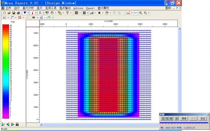Save the design with the floppy disk icon
The height and width of the screenshot is (131, 210).
tap(14, 13)
